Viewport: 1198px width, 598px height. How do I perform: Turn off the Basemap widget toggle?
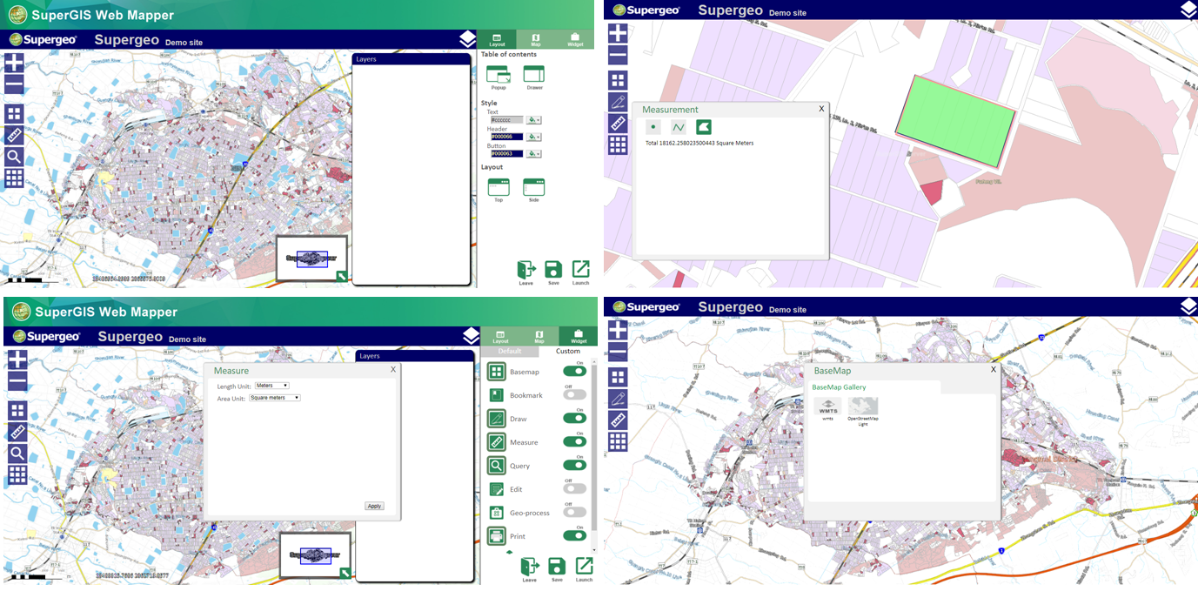[x=574, y=372]
